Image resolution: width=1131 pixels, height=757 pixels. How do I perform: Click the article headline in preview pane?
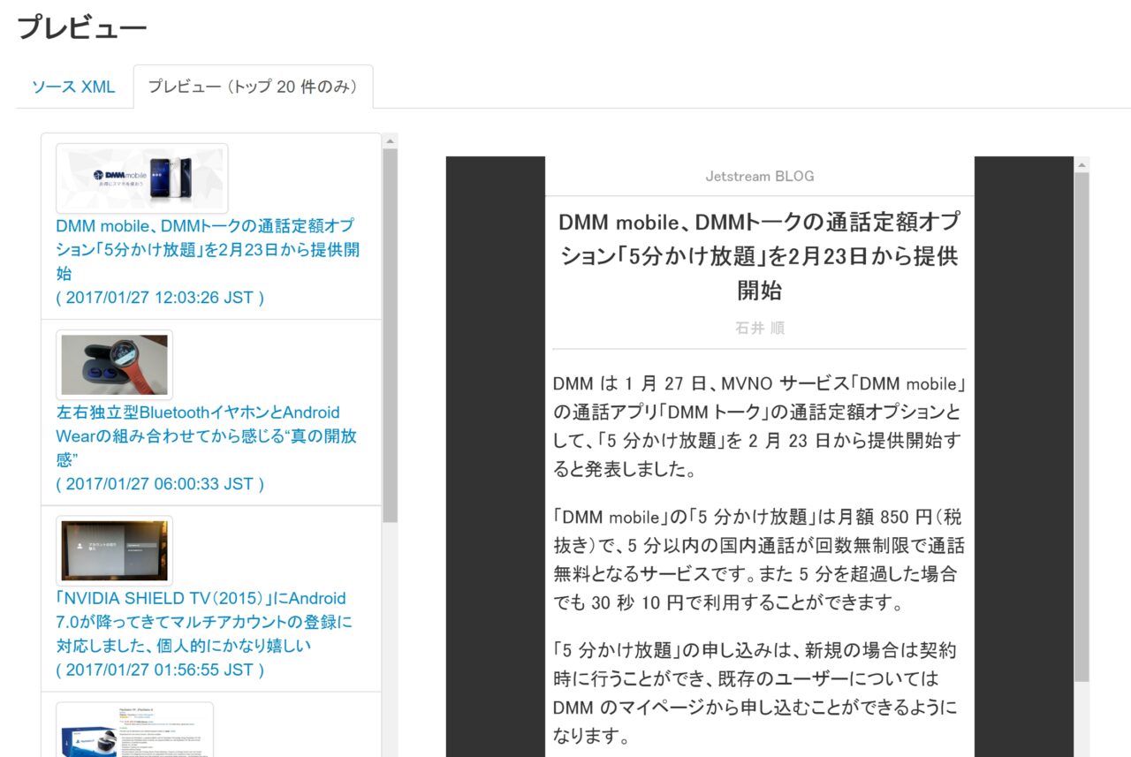(x=759, y=255)
